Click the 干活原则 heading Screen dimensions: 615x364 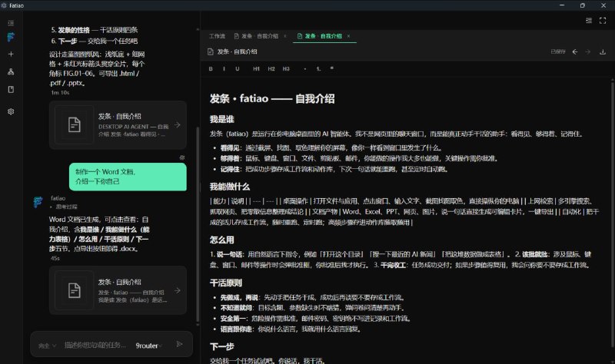pos(226,283)
